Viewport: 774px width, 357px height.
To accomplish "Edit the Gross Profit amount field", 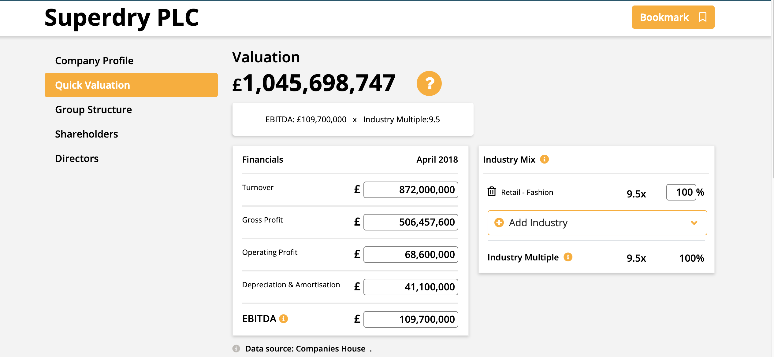I will pyautogui.click(x=411, y=222).
